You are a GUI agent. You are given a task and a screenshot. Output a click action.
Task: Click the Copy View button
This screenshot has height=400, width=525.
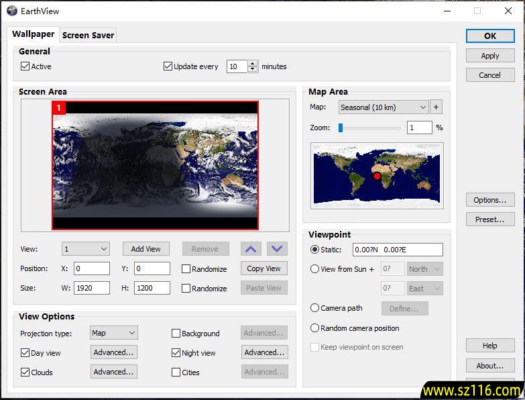point(264,268)
